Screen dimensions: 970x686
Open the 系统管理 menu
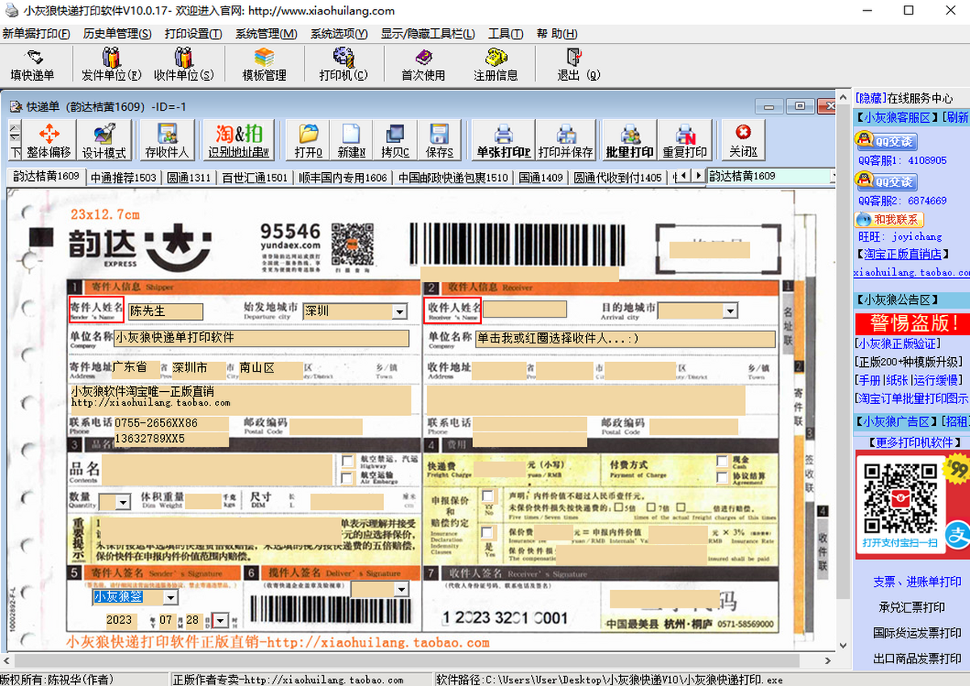[266, 34]
